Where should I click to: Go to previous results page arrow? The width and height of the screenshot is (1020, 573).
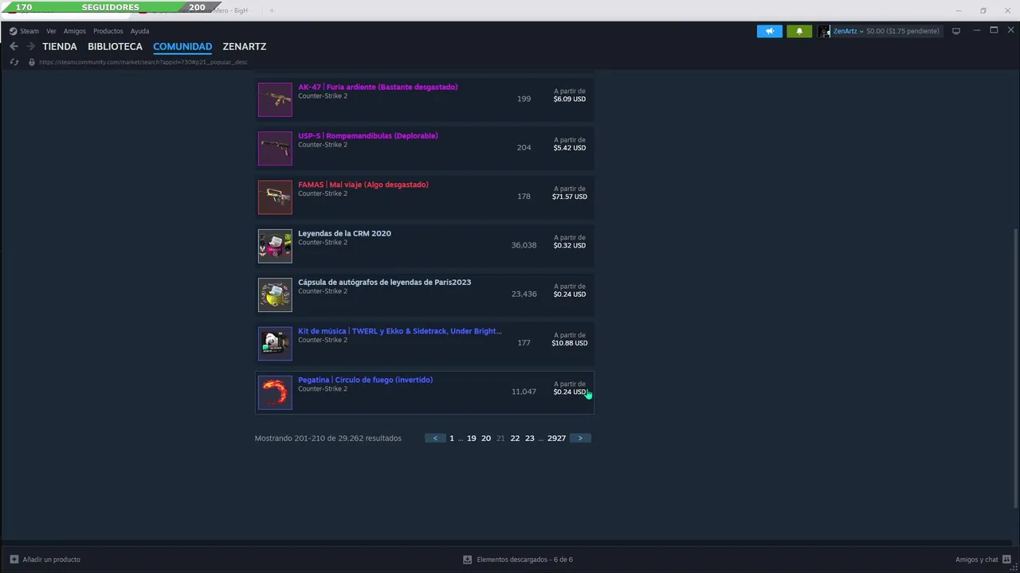coord(435,439)
